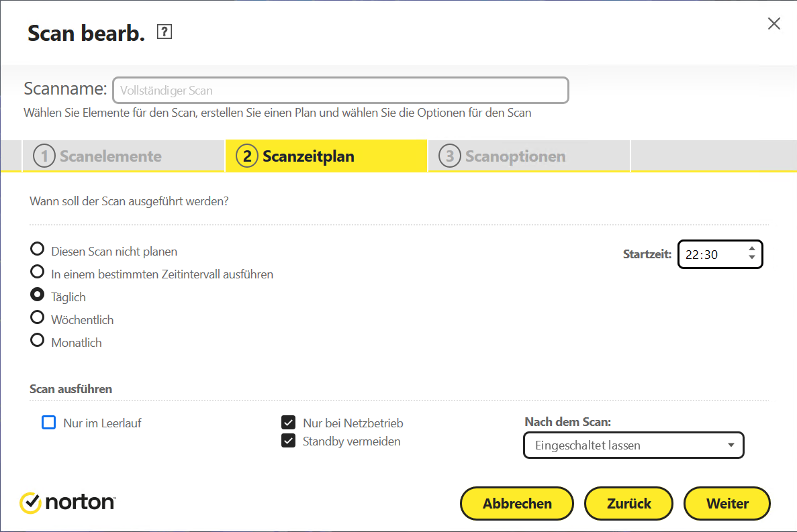Close the Scan bearb. dialog

click(x=773, y=23)
